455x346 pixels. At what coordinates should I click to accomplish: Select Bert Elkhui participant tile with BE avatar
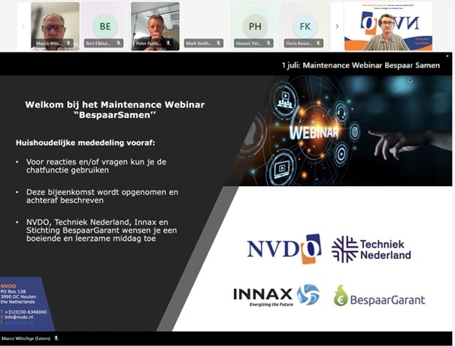[105, 26]
